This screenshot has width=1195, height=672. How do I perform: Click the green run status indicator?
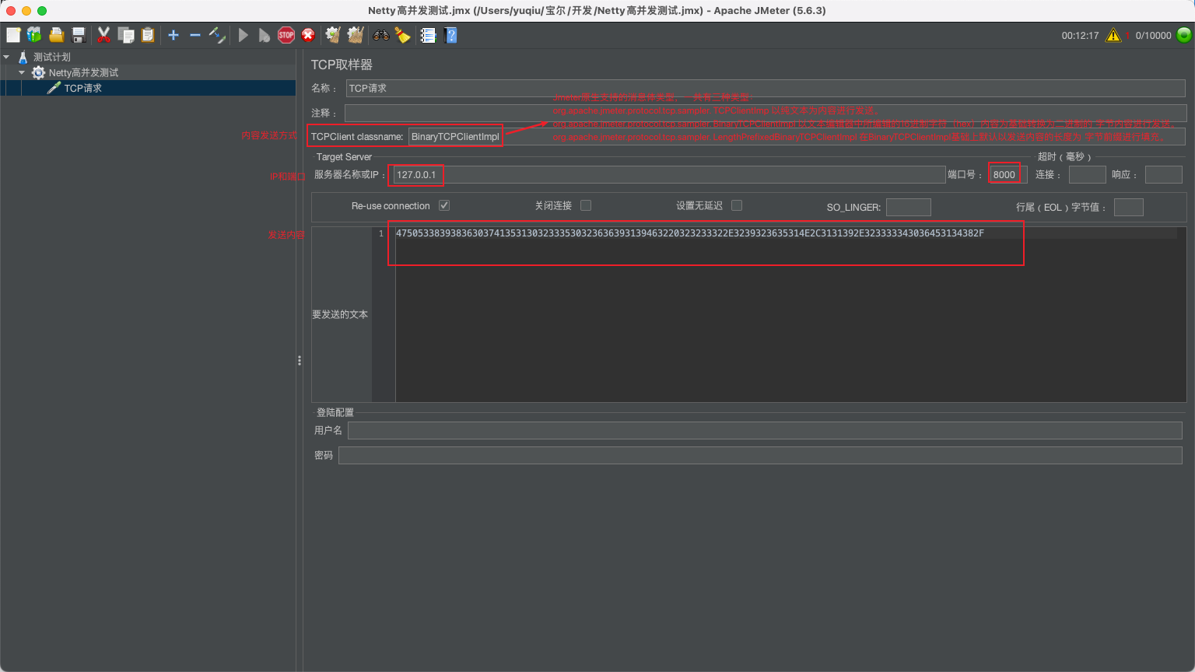pyautogui.click(x=1184, y=35)
